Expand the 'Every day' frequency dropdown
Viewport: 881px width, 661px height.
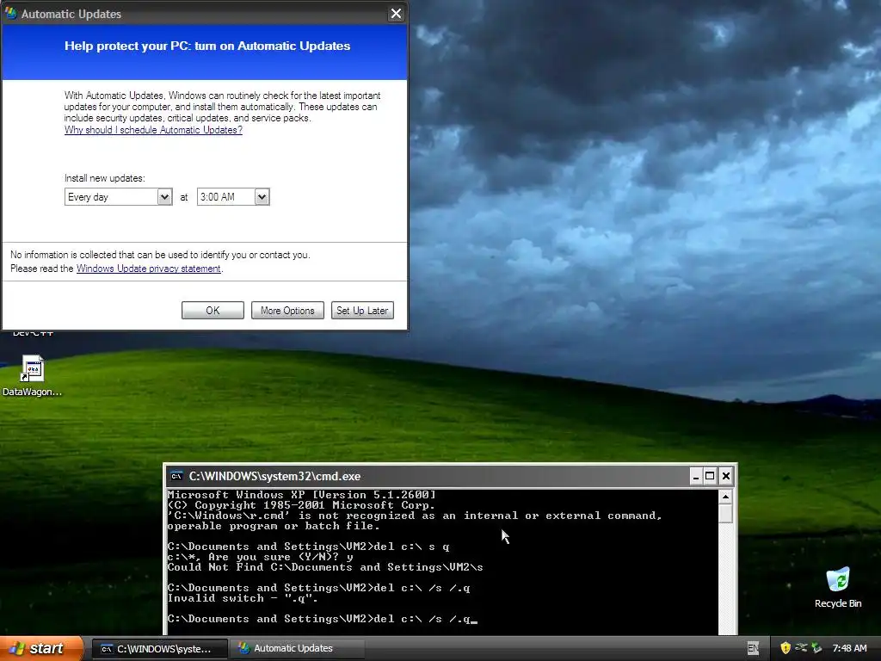click(x=164, y=197)
